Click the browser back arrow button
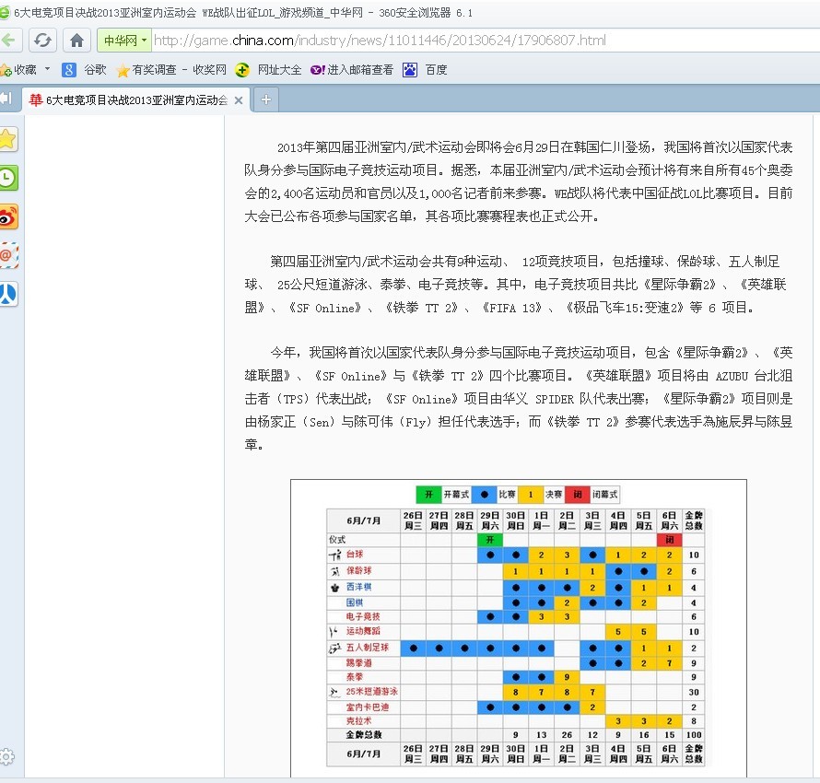The image size is (820, 783). (9, 41)
